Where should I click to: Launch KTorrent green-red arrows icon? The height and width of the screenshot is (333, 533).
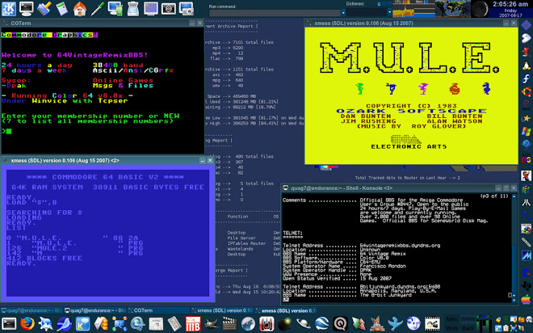[359, 323]
